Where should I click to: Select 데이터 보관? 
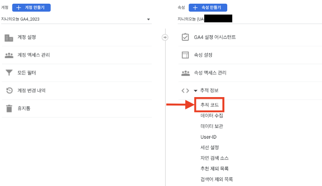pyautogui.click(x=212, y=126)
